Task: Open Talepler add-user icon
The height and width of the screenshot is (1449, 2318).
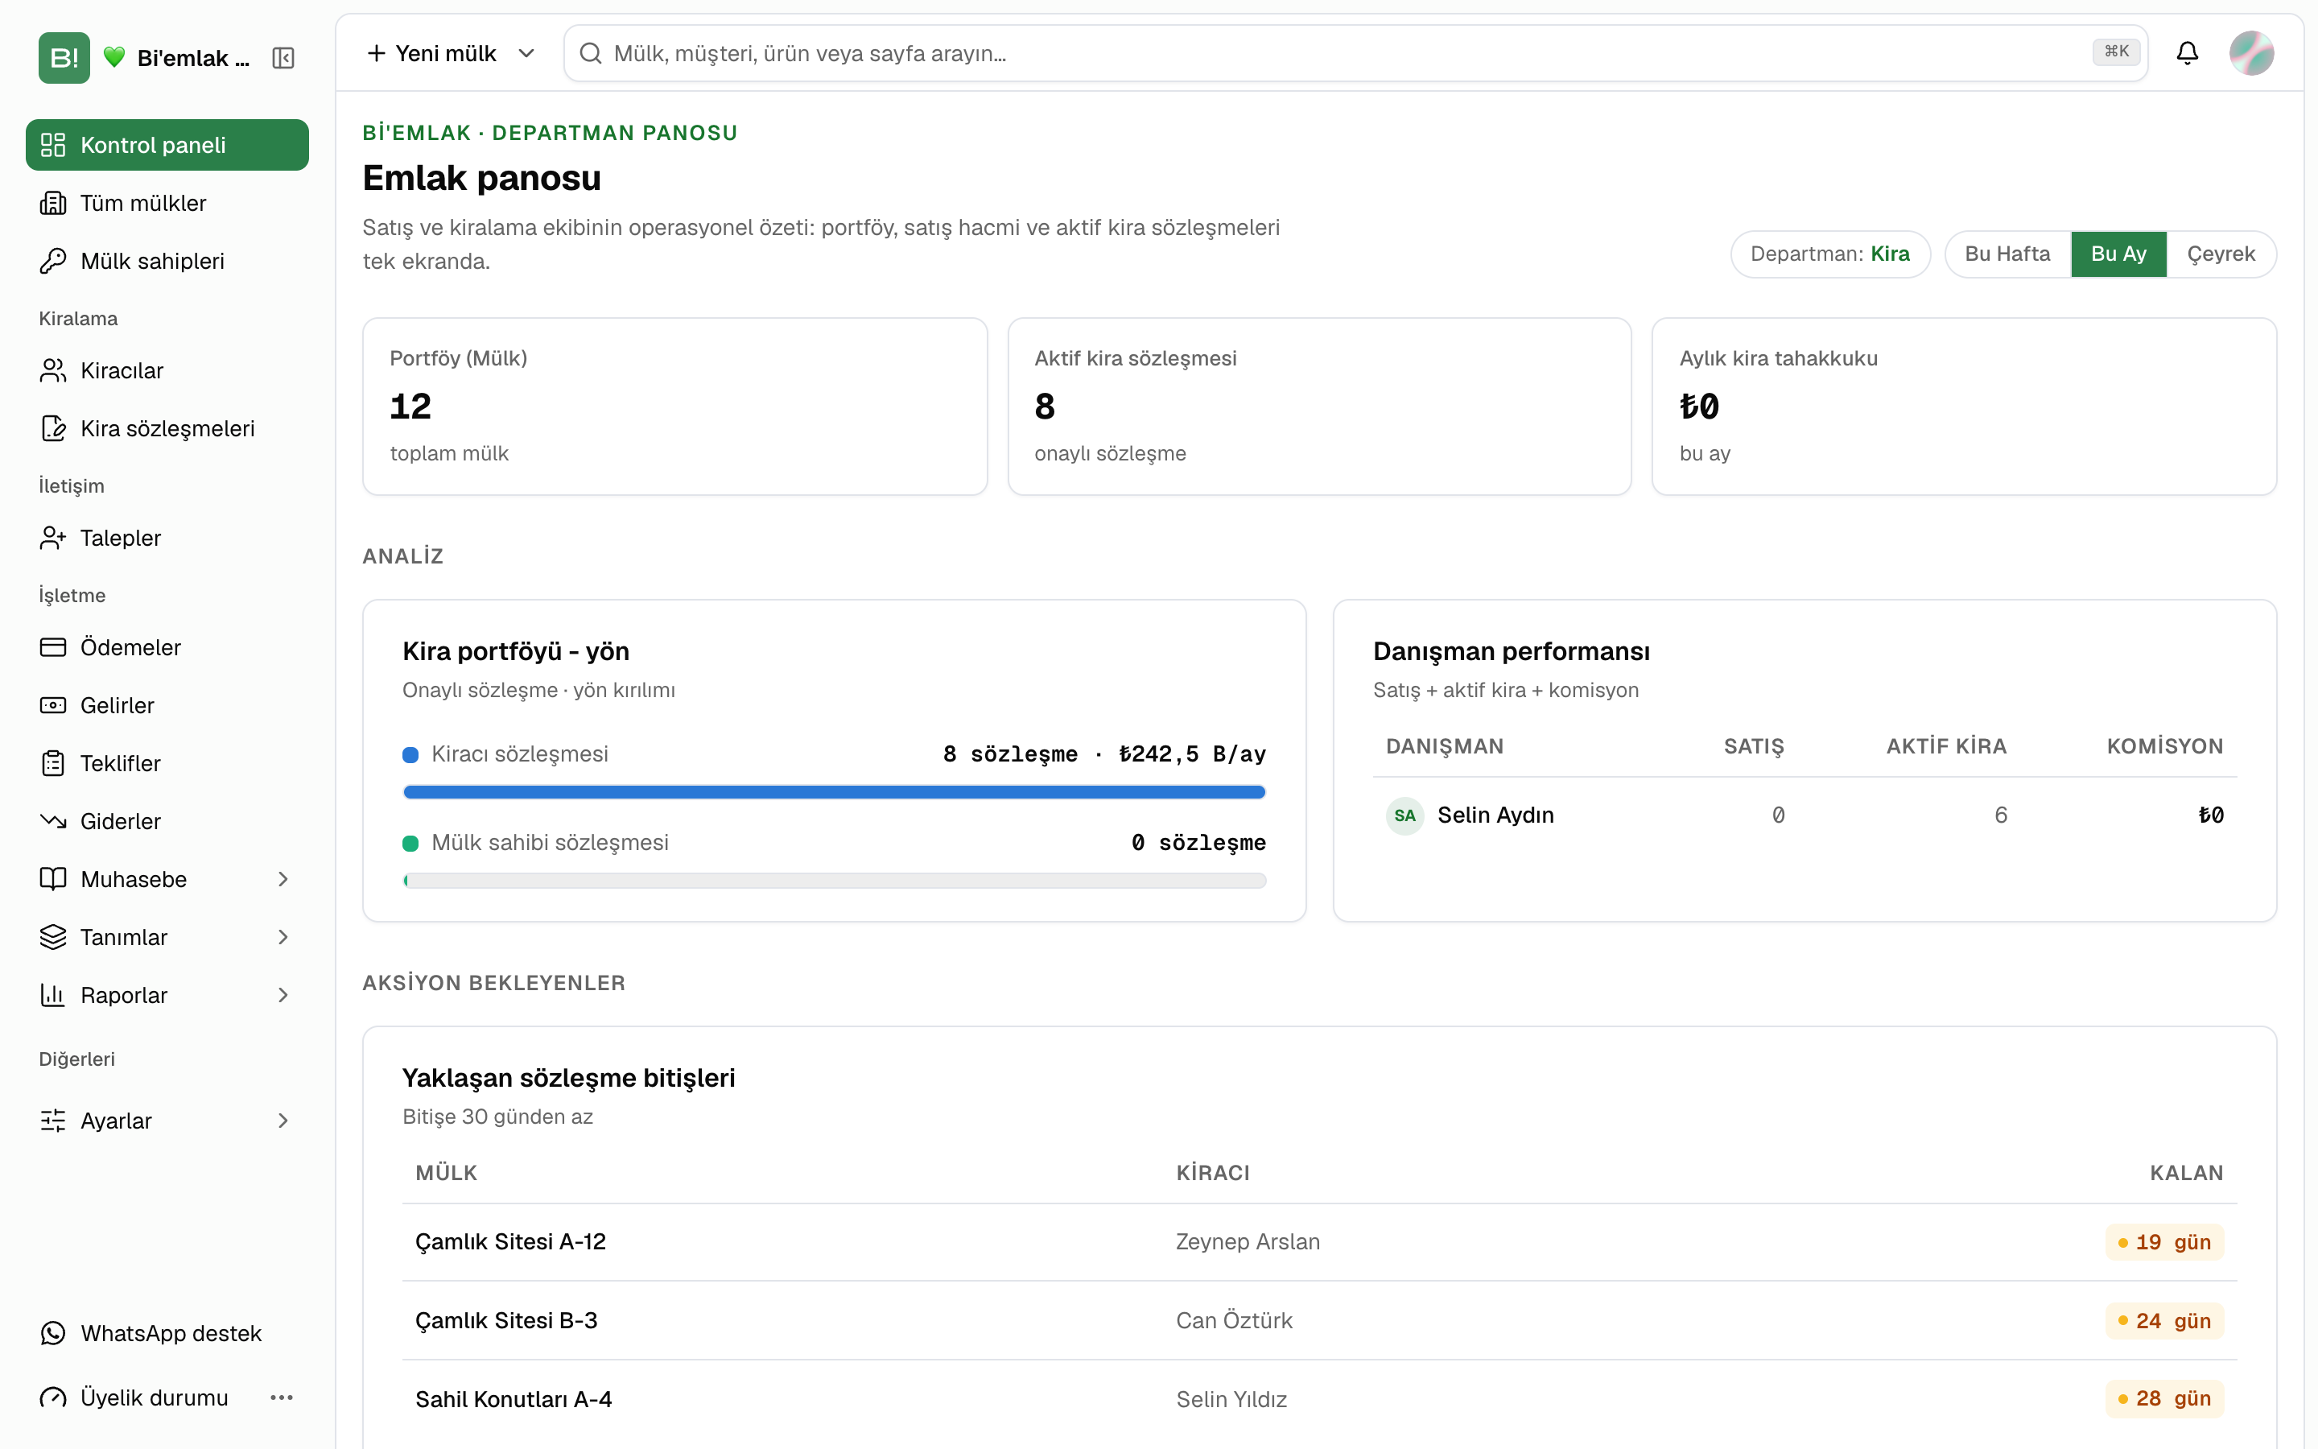Action: [52, 539]
